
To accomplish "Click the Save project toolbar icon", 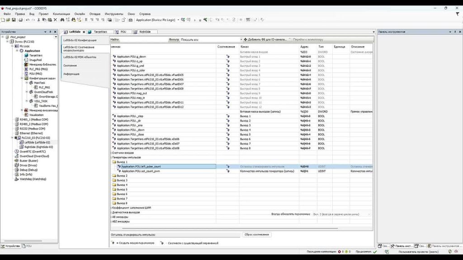I will pyautogui.click(x=14, y=20).
